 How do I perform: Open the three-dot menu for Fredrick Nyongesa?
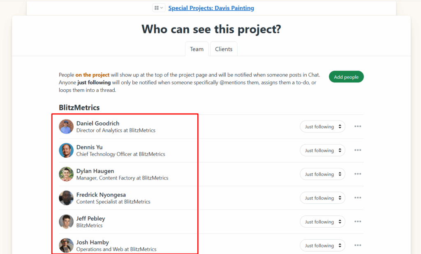[358, 198]
